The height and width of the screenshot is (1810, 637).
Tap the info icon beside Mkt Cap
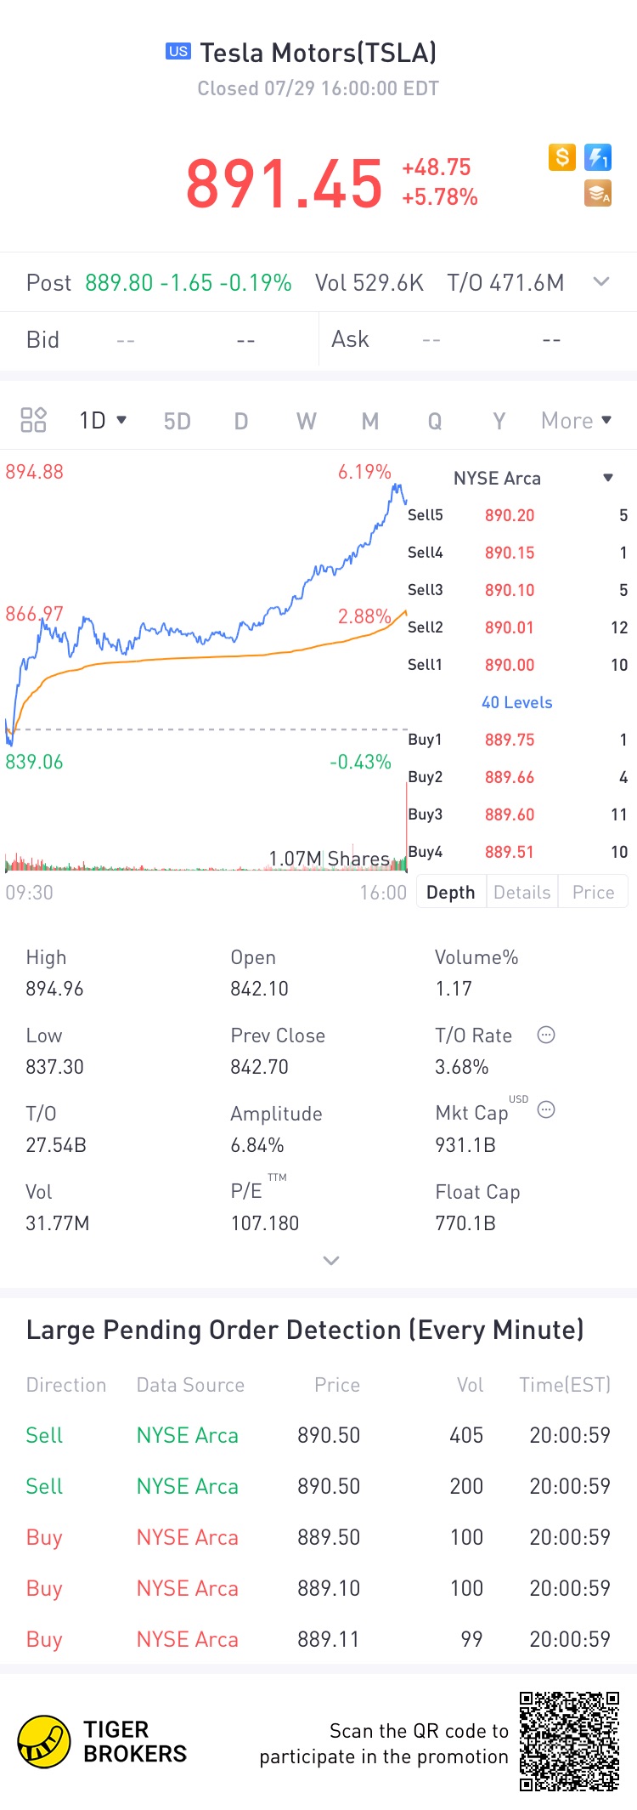coord(546,1109)
